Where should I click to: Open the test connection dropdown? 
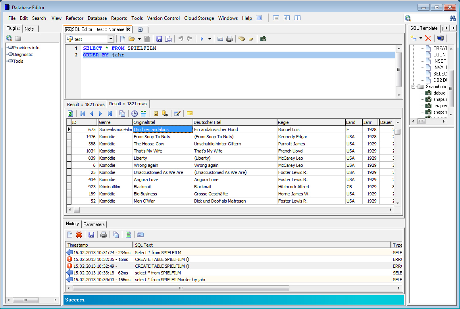pos(111,39)
